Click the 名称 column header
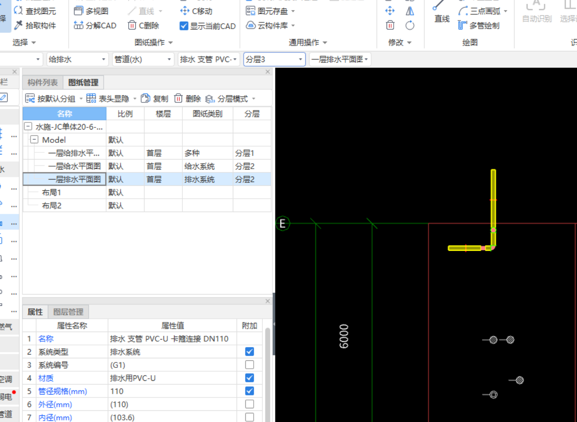Screen dimensions: 577x422 65,114
